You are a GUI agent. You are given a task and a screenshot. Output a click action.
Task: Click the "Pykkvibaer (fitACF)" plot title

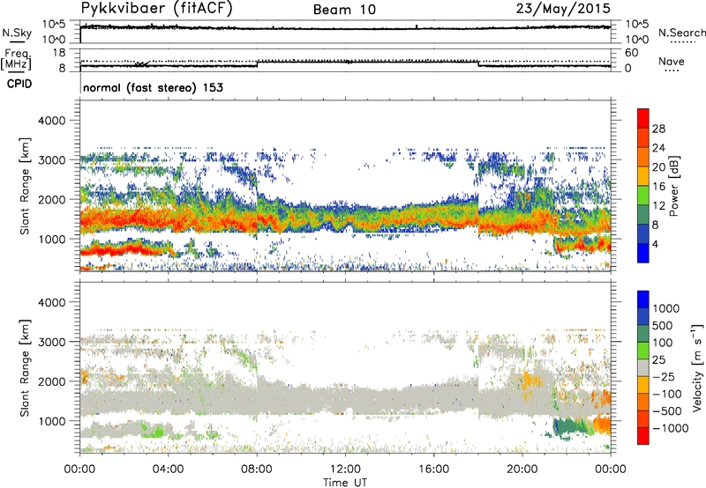pos(157,9)
